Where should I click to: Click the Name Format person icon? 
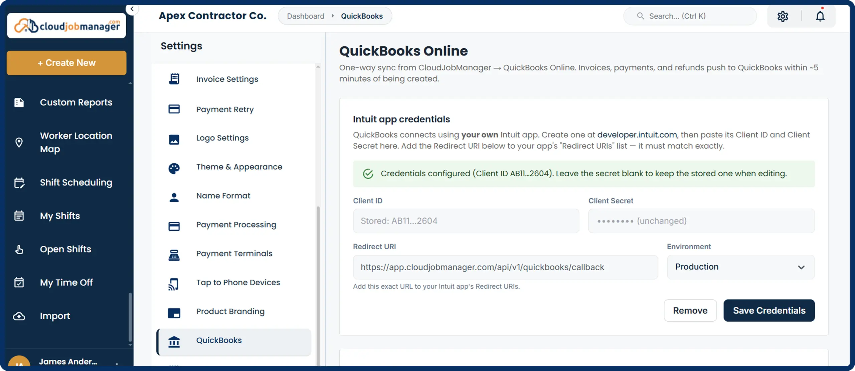(174, 197)
